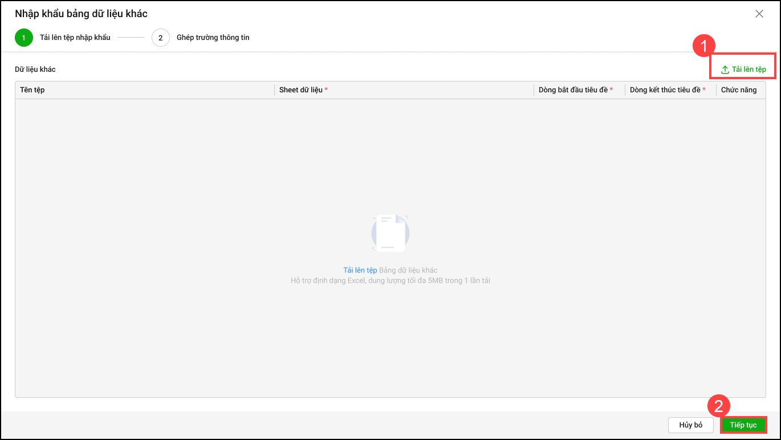The width and height of the screenshot is (781, 440).
Task: Close the Nhập khẩu bảng dữ liệu khác dialog
Action: point(759,14)
